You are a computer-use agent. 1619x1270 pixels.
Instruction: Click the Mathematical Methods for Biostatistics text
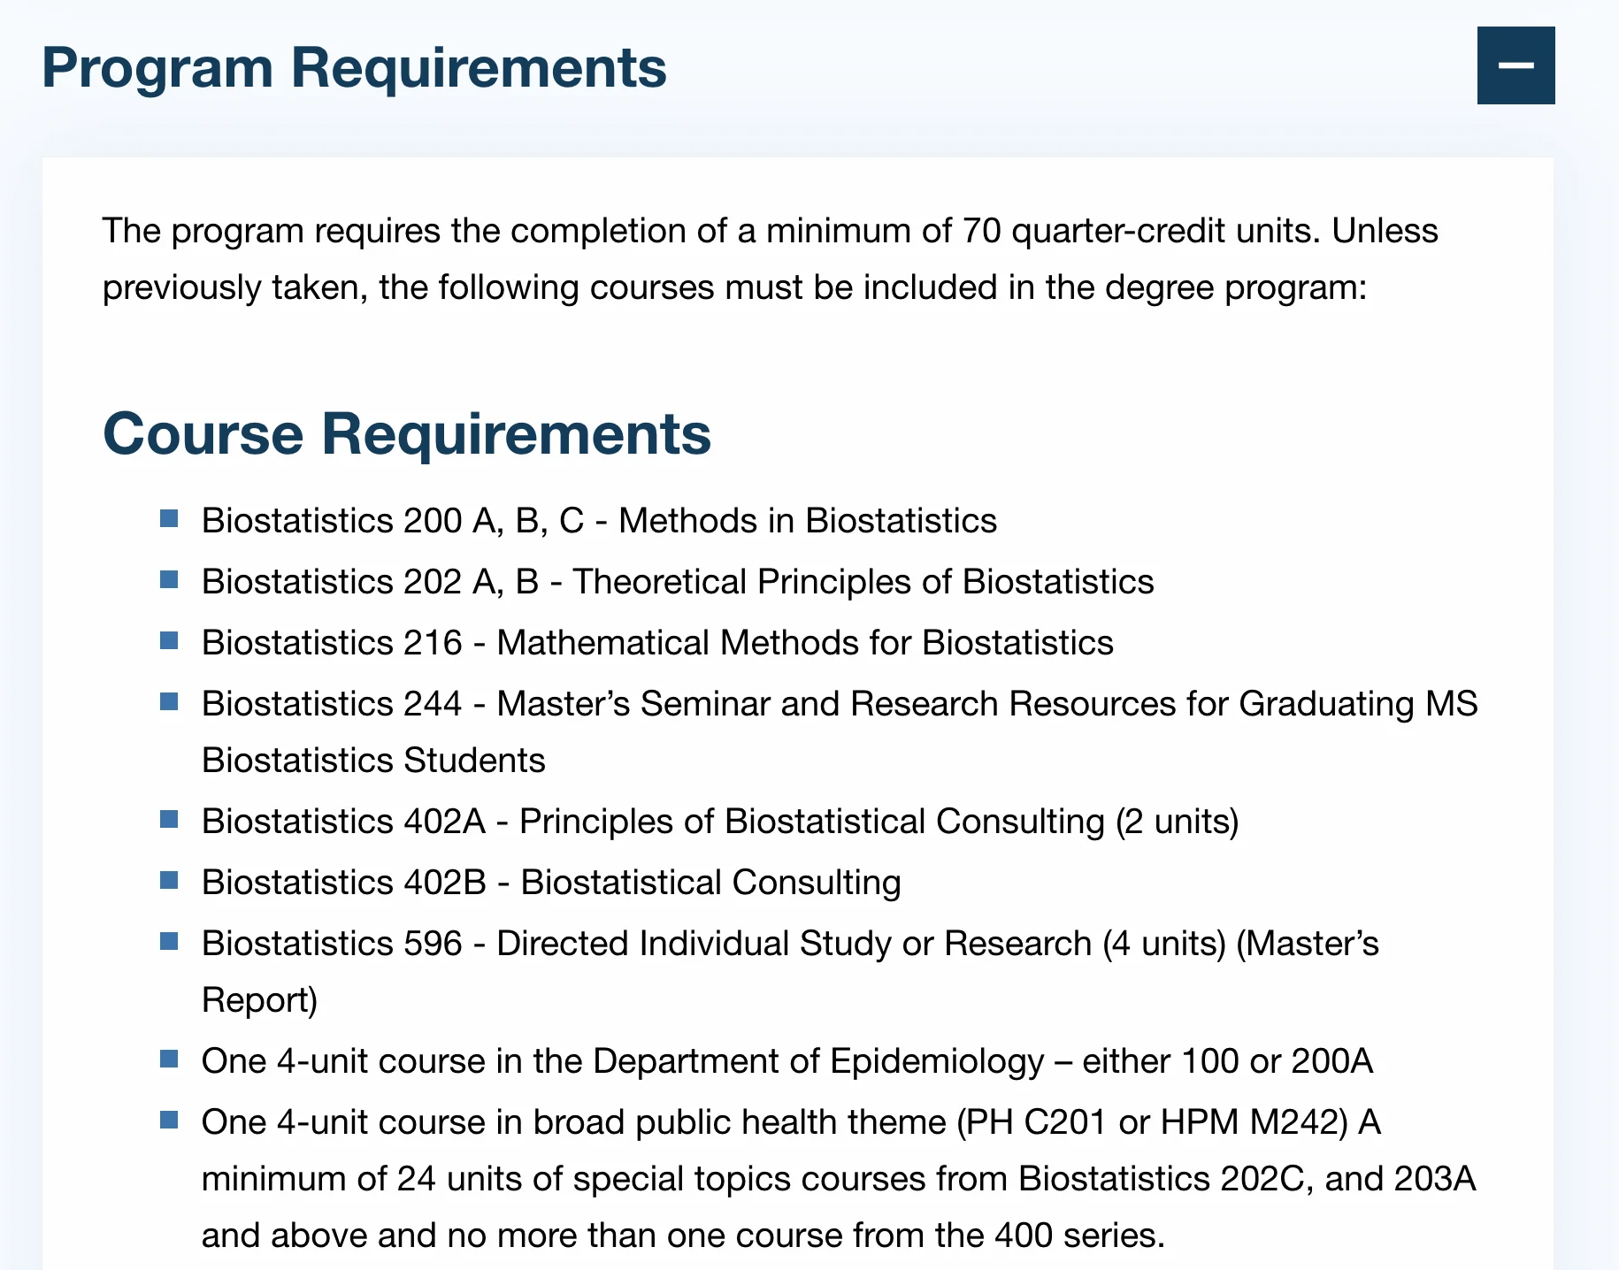(x=805, y=643)
